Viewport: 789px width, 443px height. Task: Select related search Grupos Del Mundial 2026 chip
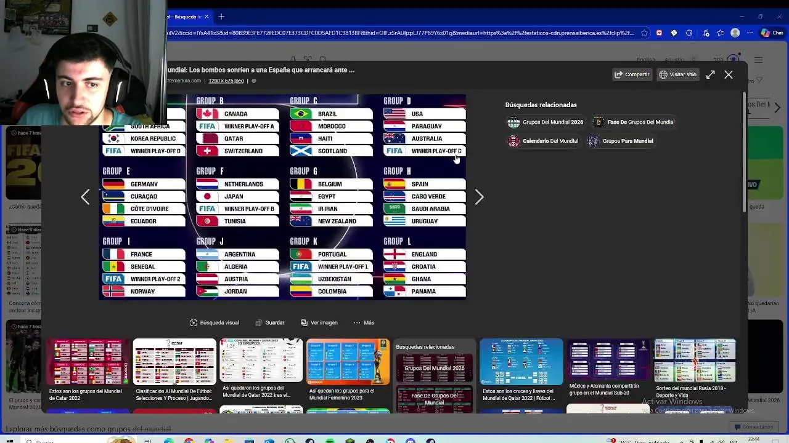click(546, 122)
